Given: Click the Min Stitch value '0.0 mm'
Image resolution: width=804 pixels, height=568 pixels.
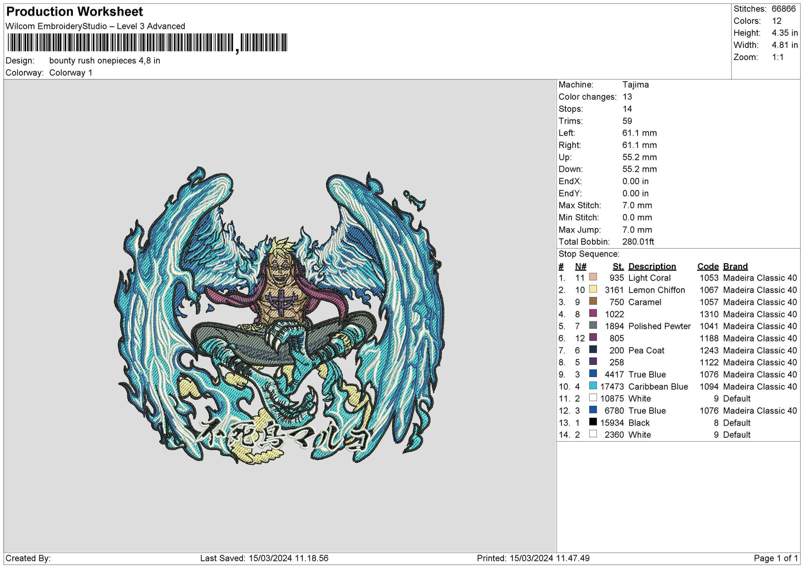Looking at the screenshot, I should coord(637,218).
